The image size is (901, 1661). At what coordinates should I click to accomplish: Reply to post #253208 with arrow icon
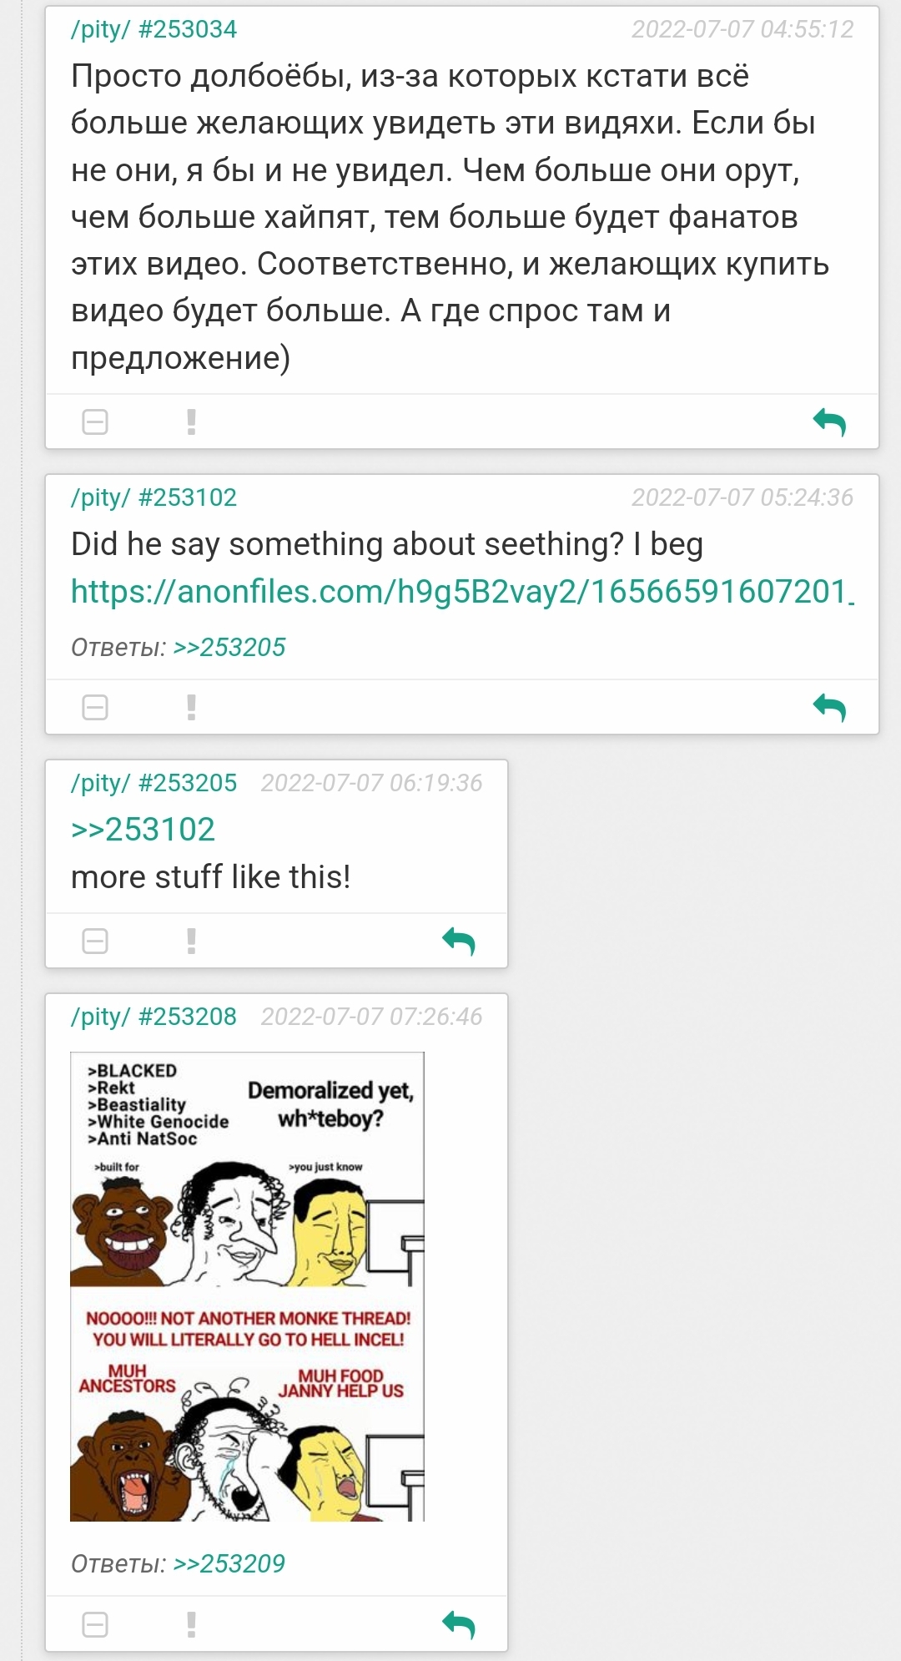(458, 1624)
